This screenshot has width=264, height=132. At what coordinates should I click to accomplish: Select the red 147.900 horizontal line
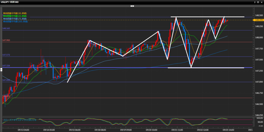point(6,40)
